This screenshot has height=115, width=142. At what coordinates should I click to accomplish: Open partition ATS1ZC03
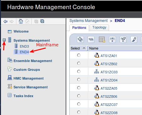(x=109, y=72)
